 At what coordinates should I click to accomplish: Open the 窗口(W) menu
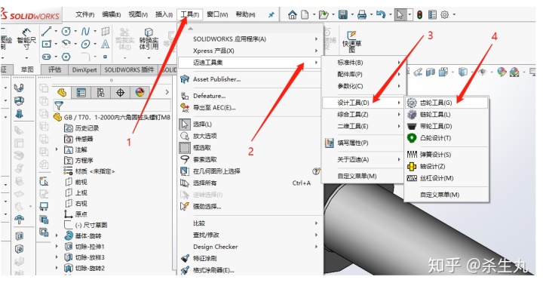(217, 14)
